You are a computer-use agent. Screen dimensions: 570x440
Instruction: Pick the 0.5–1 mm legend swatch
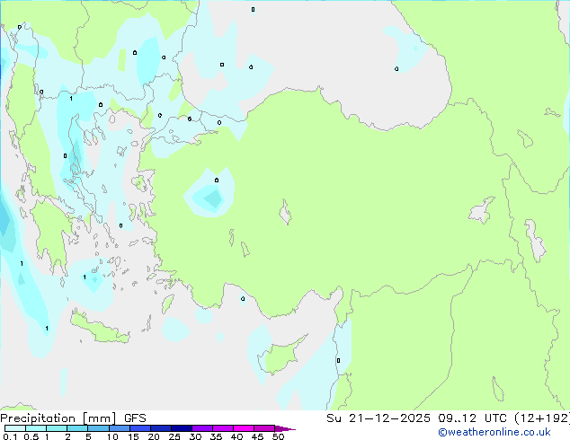tap(36, 428)
